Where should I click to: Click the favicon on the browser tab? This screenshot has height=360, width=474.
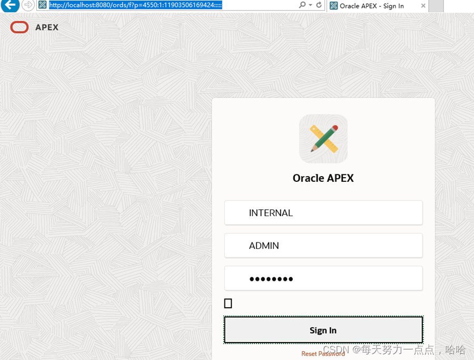334,6
